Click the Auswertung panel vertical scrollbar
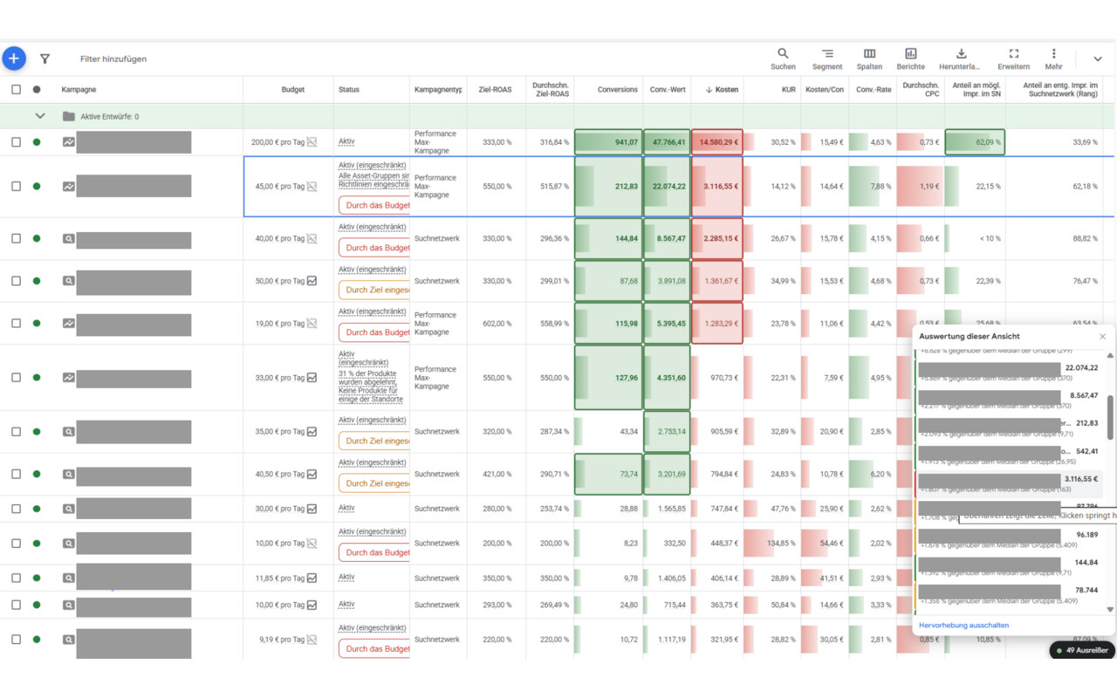 point(1110,417)
